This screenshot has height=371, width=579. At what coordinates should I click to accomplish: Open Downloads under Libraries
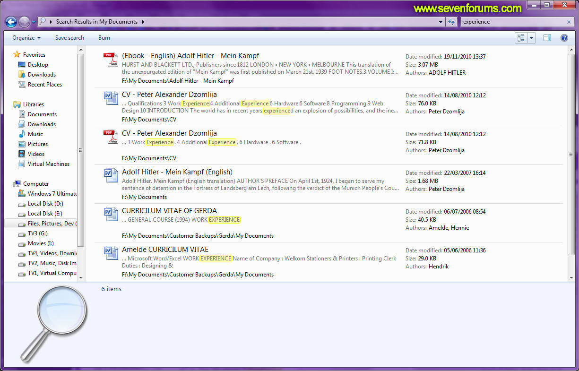(x=42, y=124)
